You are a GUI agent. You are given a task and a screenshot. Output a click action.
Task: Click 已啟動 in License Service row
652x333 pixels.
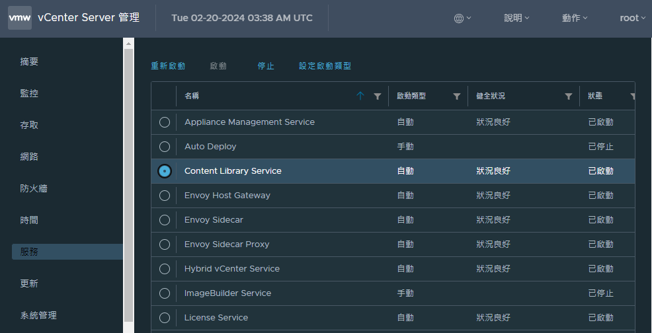coord(601,318)
